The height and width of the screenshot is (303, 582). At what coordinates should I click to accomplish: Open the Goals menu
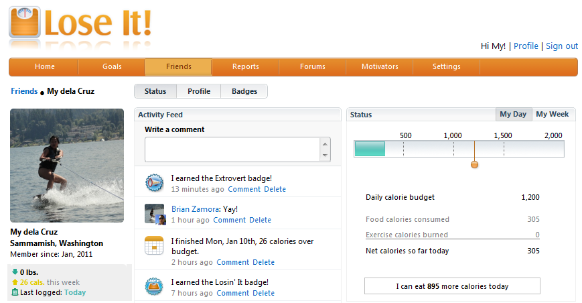click(112, 67)
